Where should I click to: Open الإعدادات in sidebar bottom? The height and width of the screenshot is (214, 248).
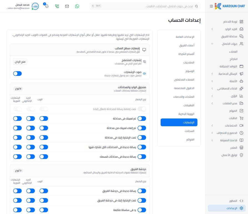[227, 208]
